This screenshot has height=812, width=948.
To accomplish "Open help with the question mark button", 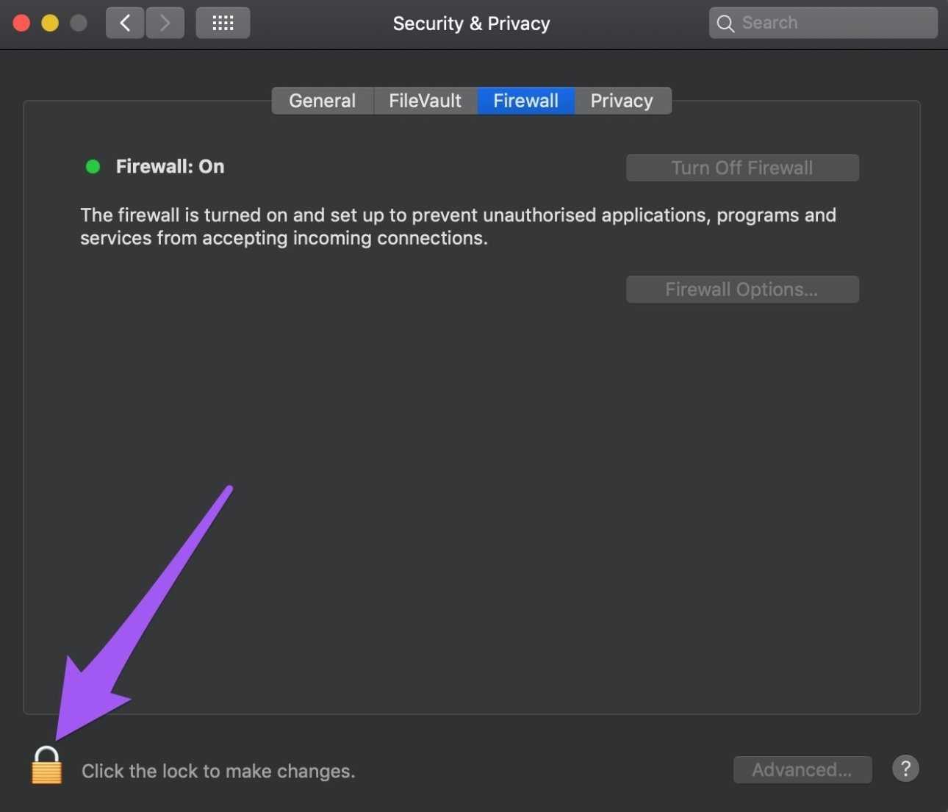I will click(905, 769).
